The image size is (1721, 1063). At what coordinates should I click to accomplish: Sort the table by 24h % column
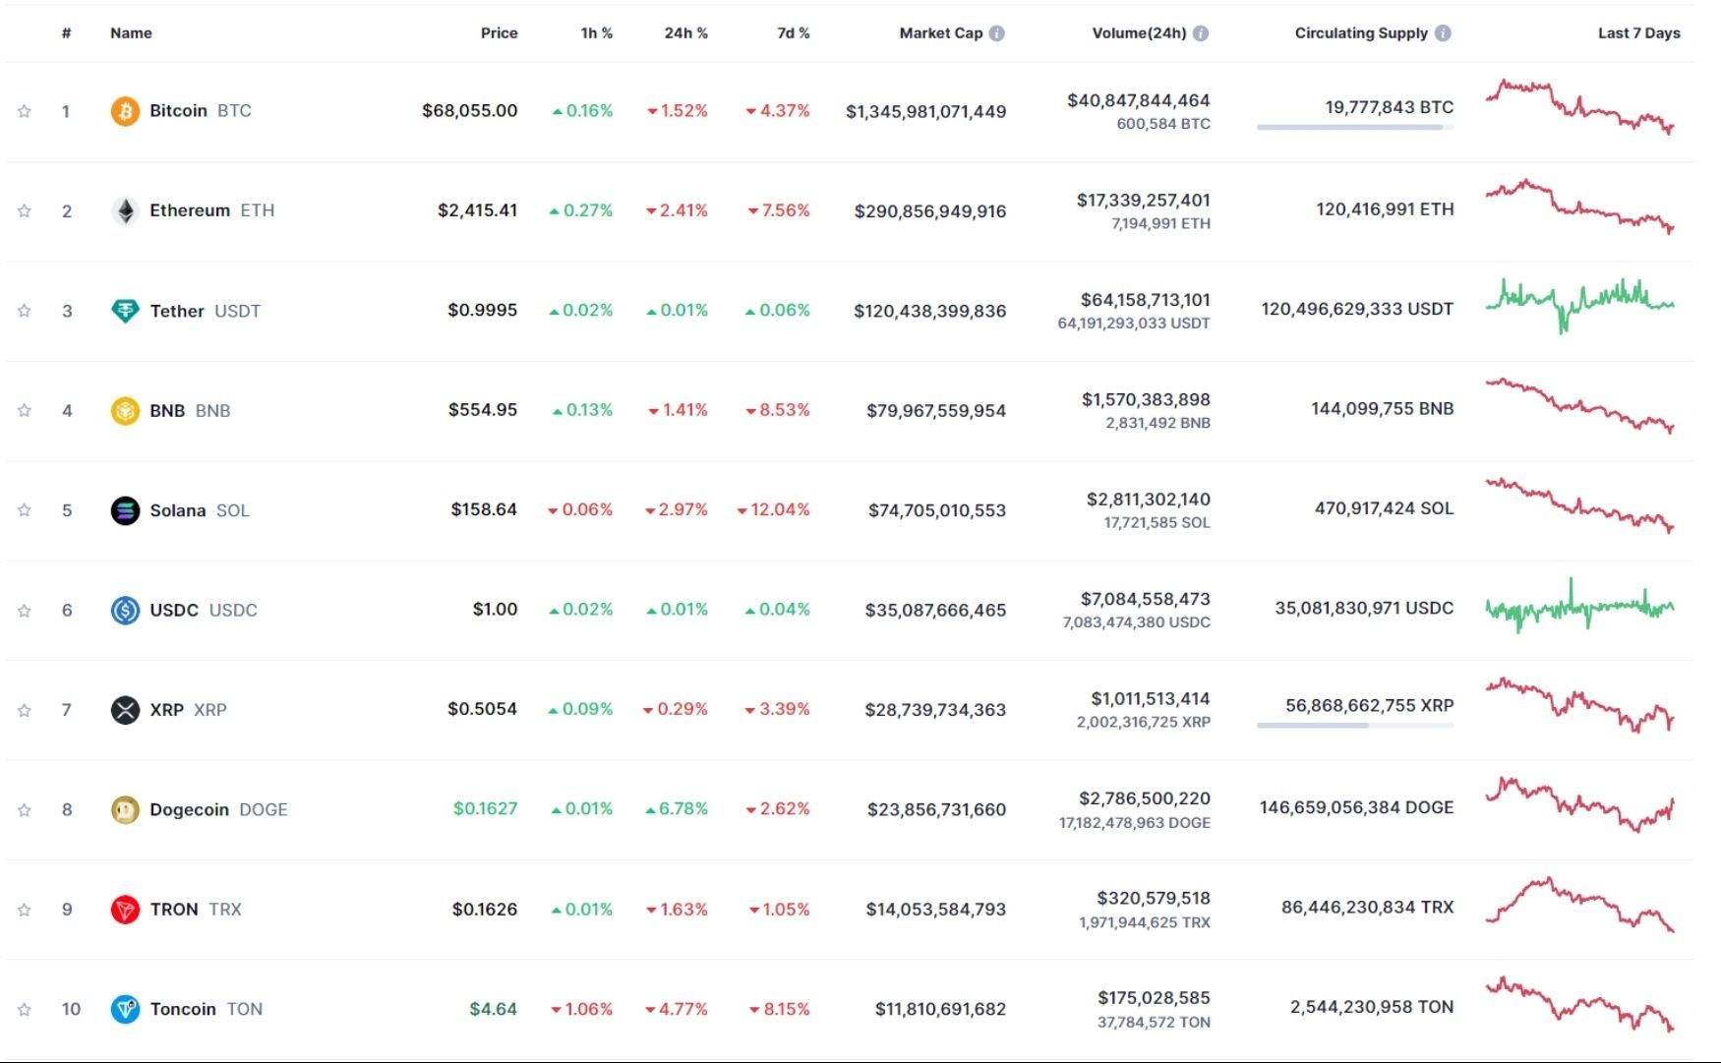[685, 31]
